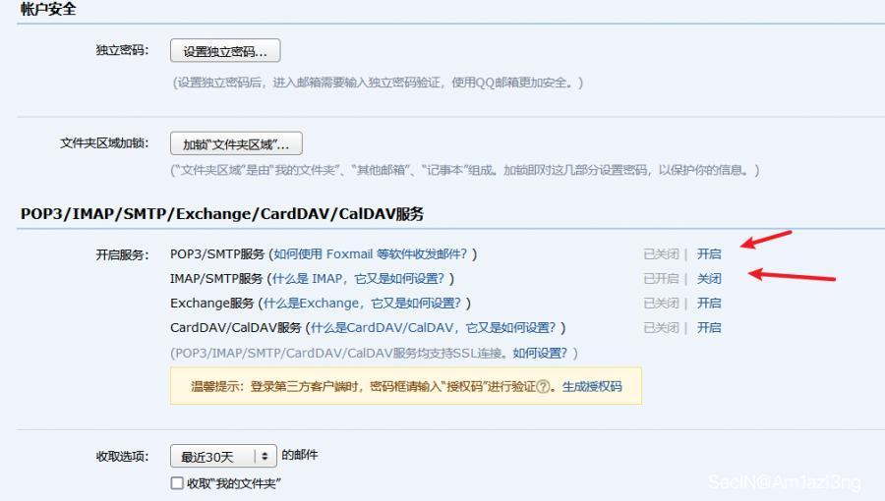Open the 什么是 IMAP help link

click(x=358, y=278)
